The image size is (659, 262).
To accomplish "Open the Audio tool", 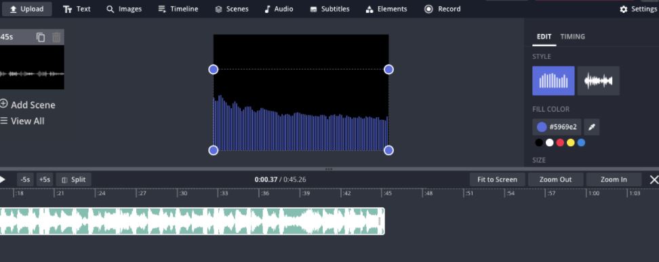I will tap(279, 9).
